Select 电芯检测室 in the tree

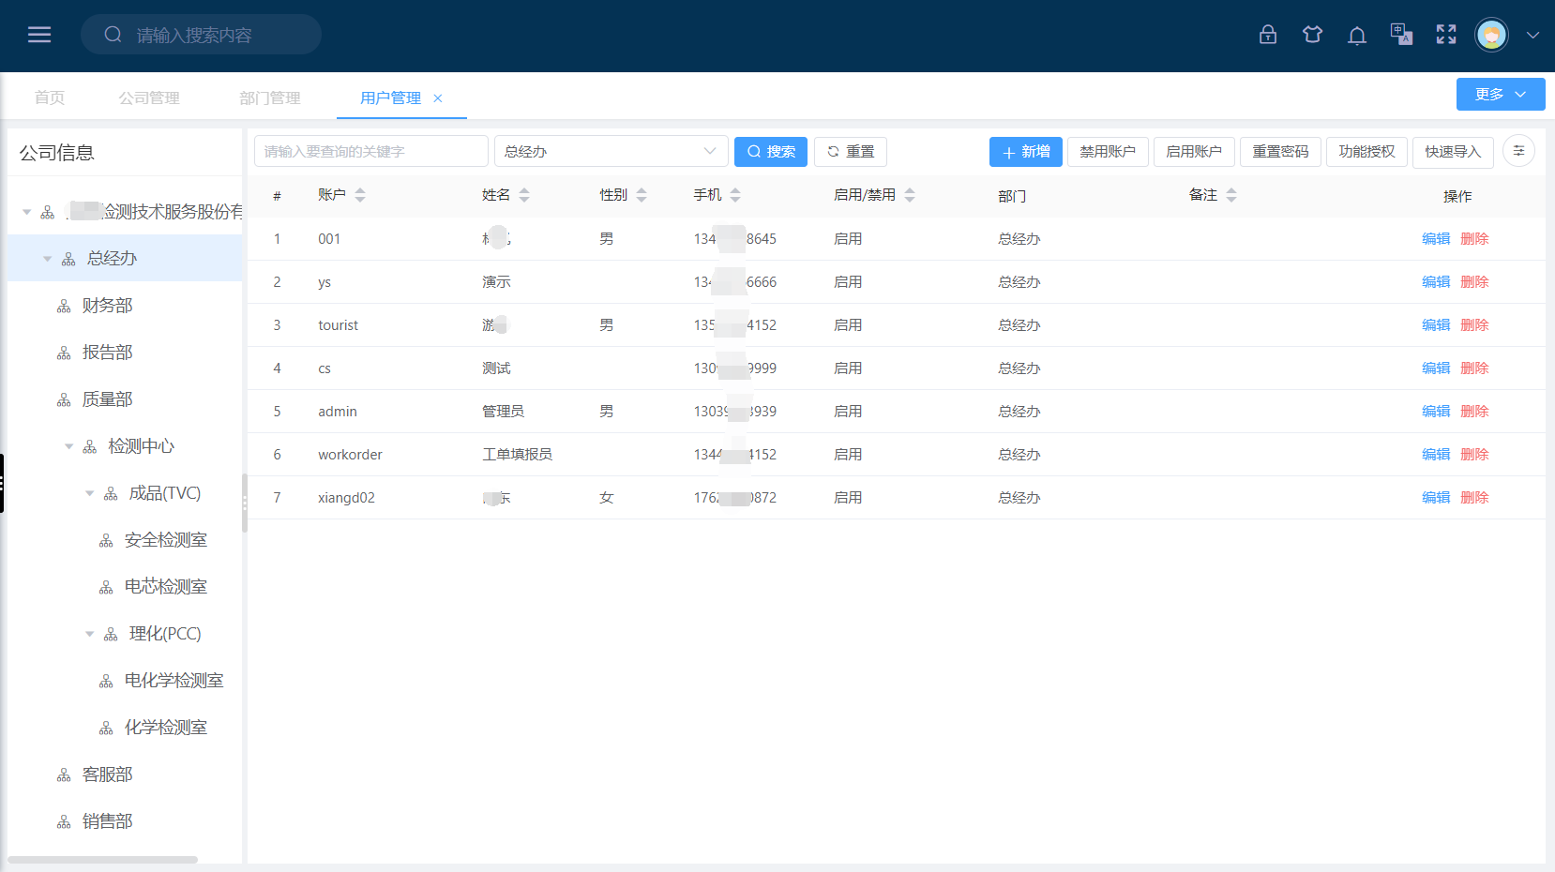[x=166, y=587]
